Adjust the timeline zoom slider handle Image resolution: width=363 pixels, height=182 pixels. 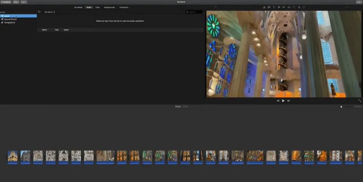click(x=341, y=107)
